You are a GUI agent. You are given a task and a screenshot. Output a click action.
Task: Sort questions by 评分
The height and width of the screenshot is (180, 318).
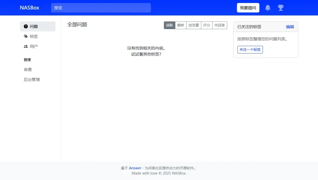pyautogui.click(x=207, y=25)
